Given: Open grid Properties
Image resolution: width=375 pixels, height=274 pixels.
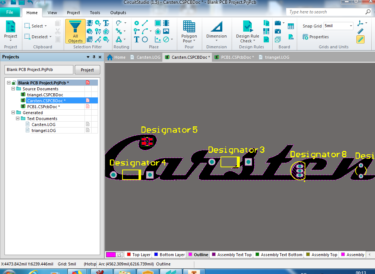Looking at the screenshot, I should pyautogui.click(x=315, y=37).
